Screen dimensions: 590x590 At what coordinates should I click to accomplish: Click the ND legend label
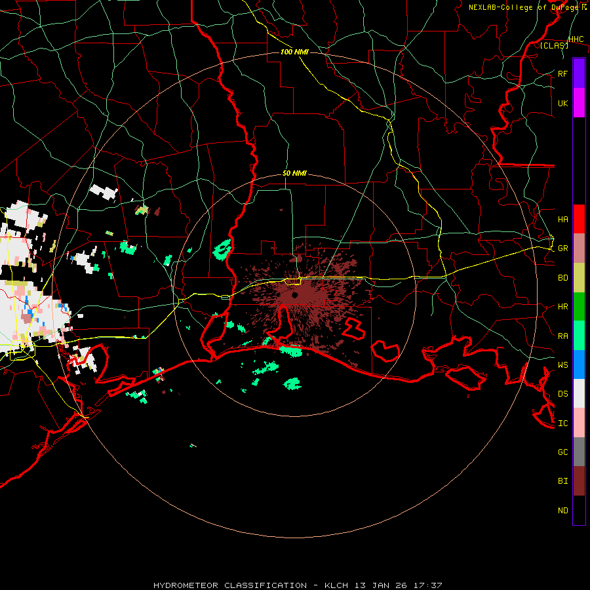(x=562, y=510)
